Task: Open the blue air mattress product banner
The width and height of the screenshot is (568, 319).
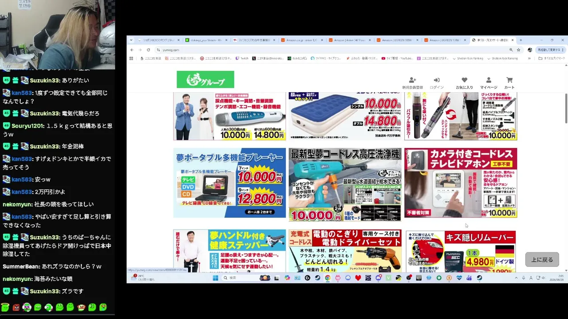Action: 345,116
